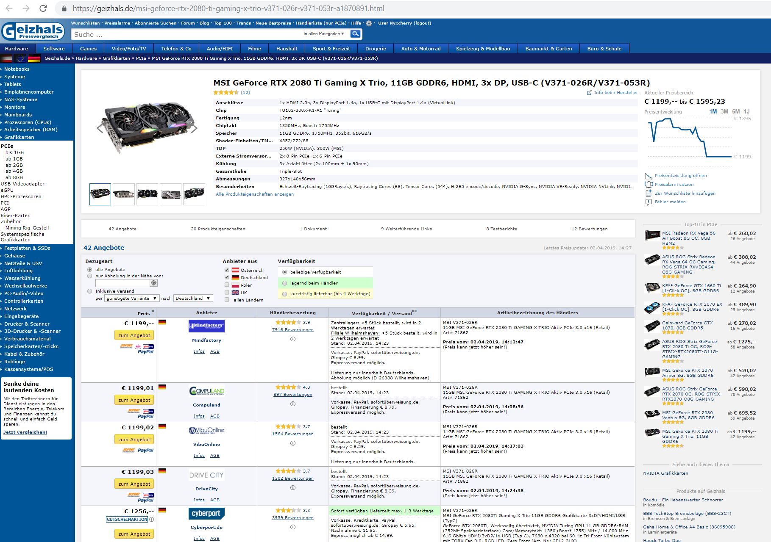Click the Drive City shop logo

[x=206, y=475]
